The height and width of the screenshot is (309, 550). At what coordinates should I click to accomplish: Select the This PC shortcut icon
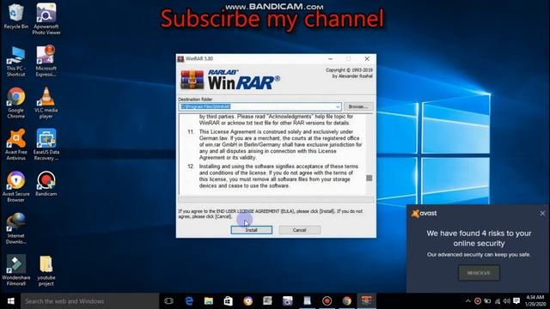click(x=15, y=61)
